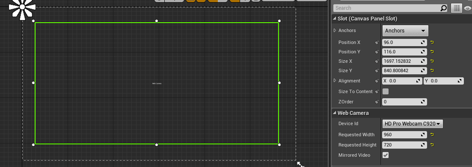Reset Size Y to default
This screenshot has height=167, width=472.
432,70
